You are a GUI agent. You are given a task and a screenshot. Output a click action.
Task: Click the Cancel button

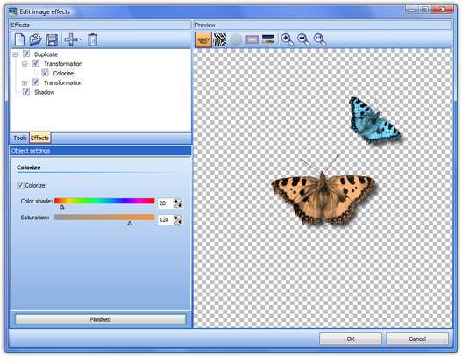[x=417, y=339]
